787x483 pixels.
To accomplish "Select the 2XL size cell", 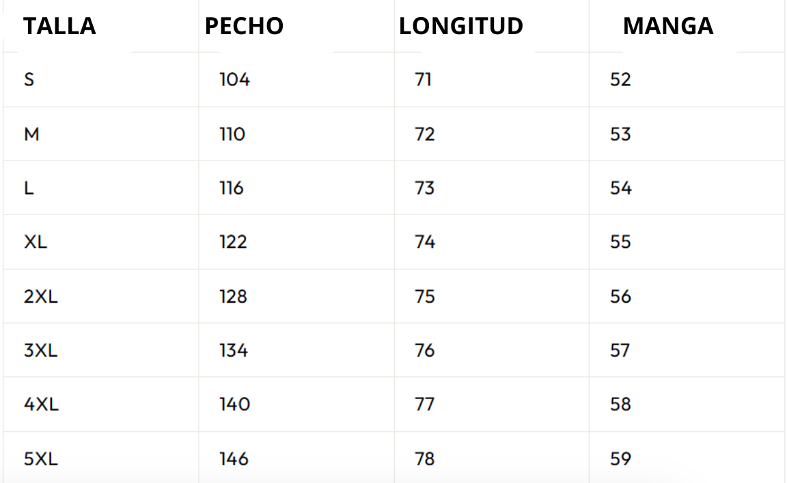I will [40, 296].
